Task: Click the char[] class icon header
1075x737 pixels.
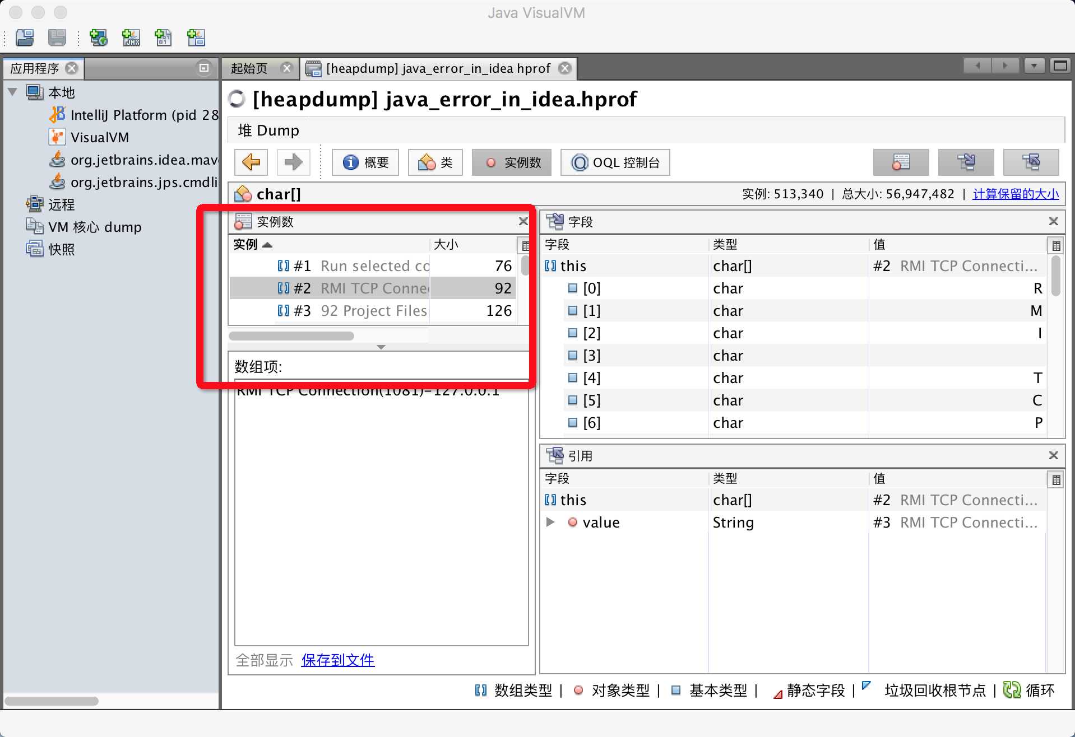Action: tap(243, 194)
